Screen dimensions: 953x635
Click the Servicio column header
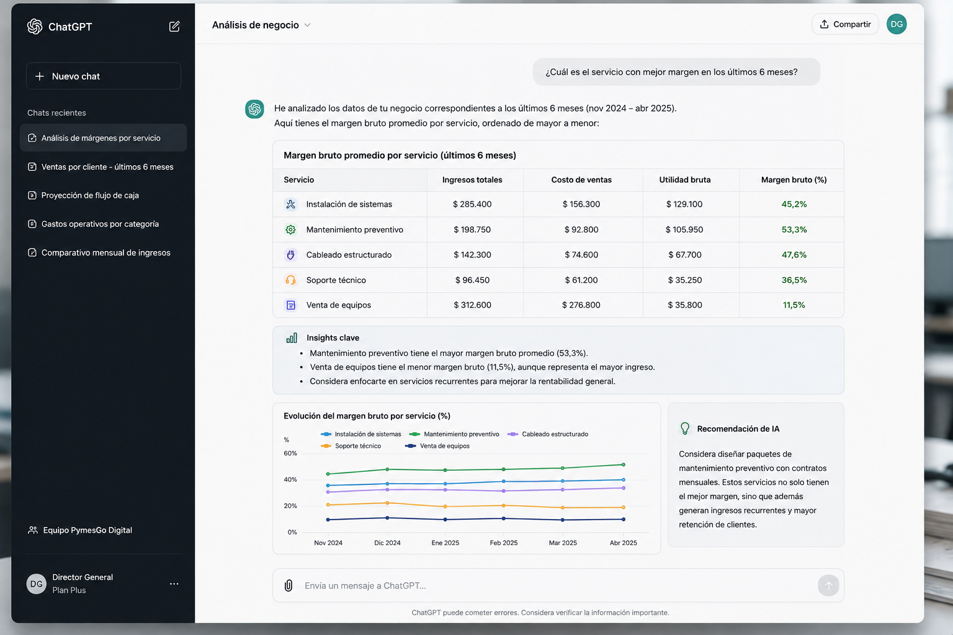tap(299, 180)
